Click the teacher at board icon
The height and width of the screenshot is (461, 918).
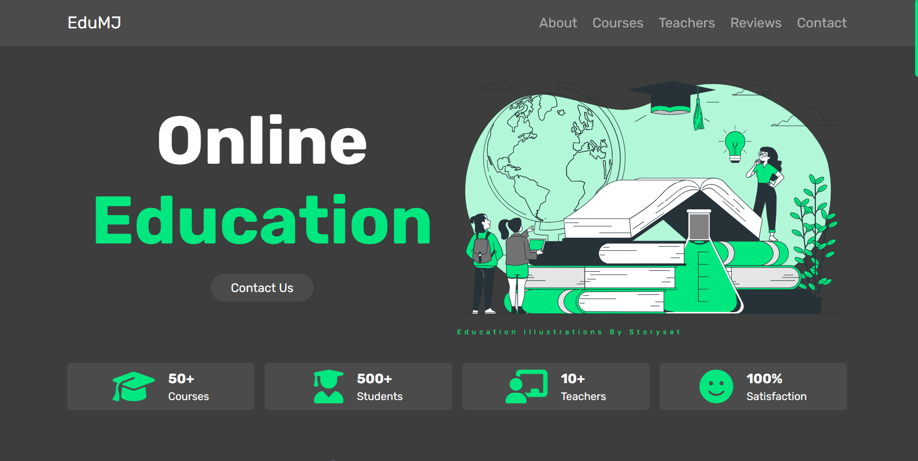click(x=526, y=386)
